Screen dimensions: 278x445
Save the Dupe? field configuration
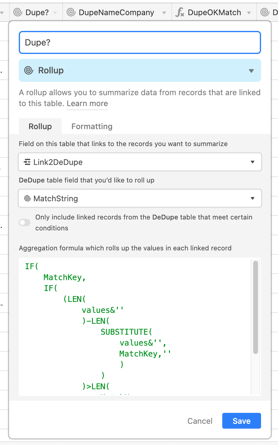241,421
